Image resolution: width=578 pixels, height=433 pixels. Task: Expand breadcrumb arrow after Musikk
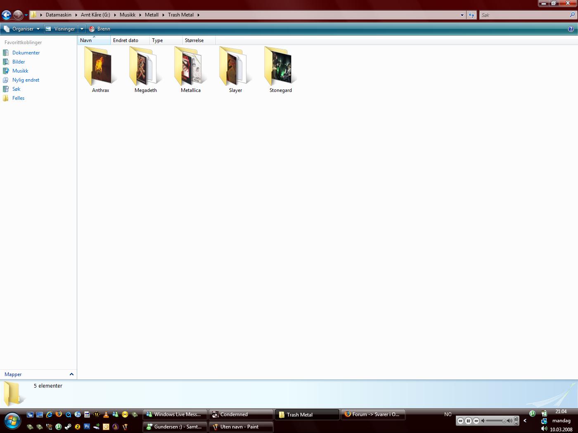pos(140,15)
